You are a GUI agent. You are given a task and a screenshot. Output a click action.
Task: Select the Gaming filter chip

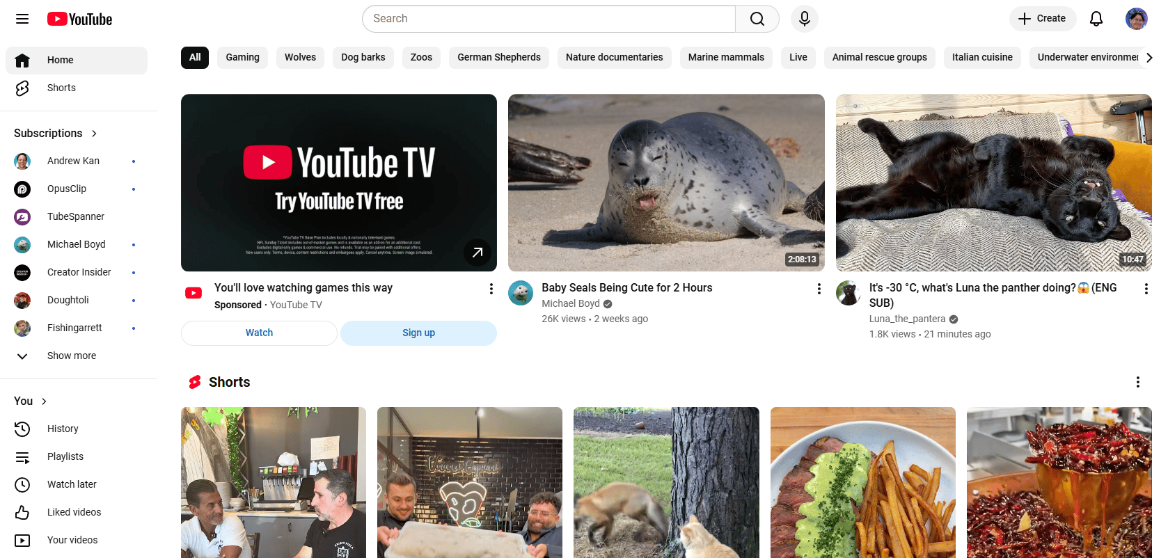tap(242, 57)
